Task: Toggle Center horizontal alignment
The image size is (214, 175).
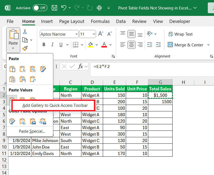Action: coord(131,45)
